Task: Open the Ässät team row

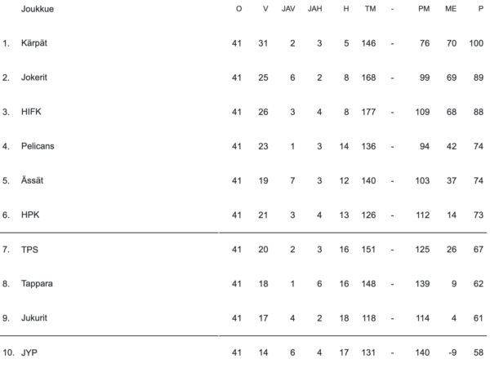Action: (33, 180)
